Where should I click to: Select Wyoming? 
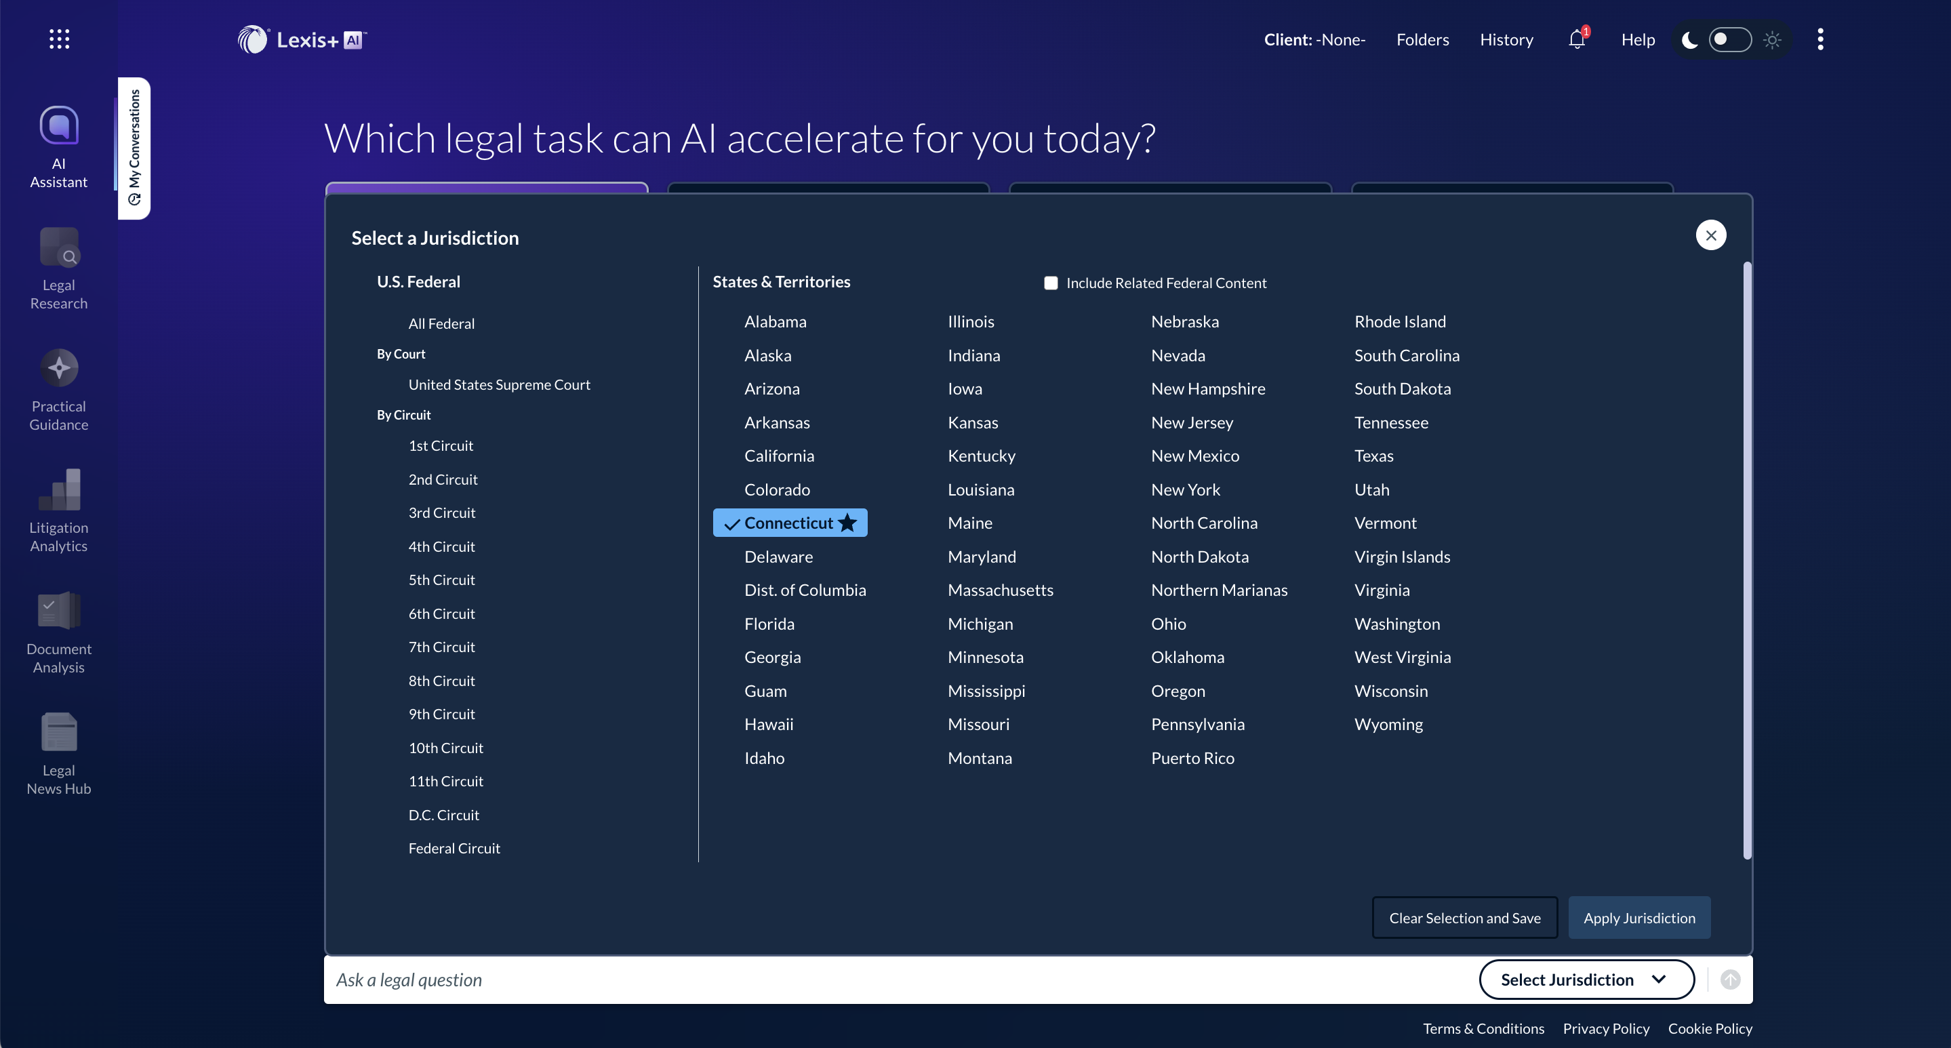[1388, 724]
